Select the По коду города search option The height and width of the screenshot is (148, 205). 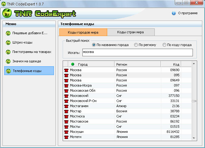click(164, 45)
